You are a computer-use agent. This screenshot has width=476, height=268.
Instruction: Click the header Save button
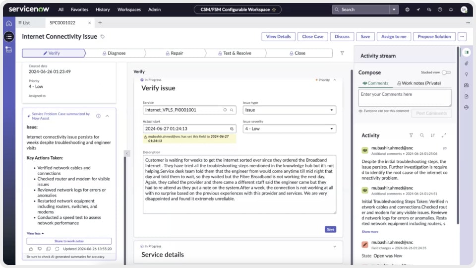[x=365, y=36]
